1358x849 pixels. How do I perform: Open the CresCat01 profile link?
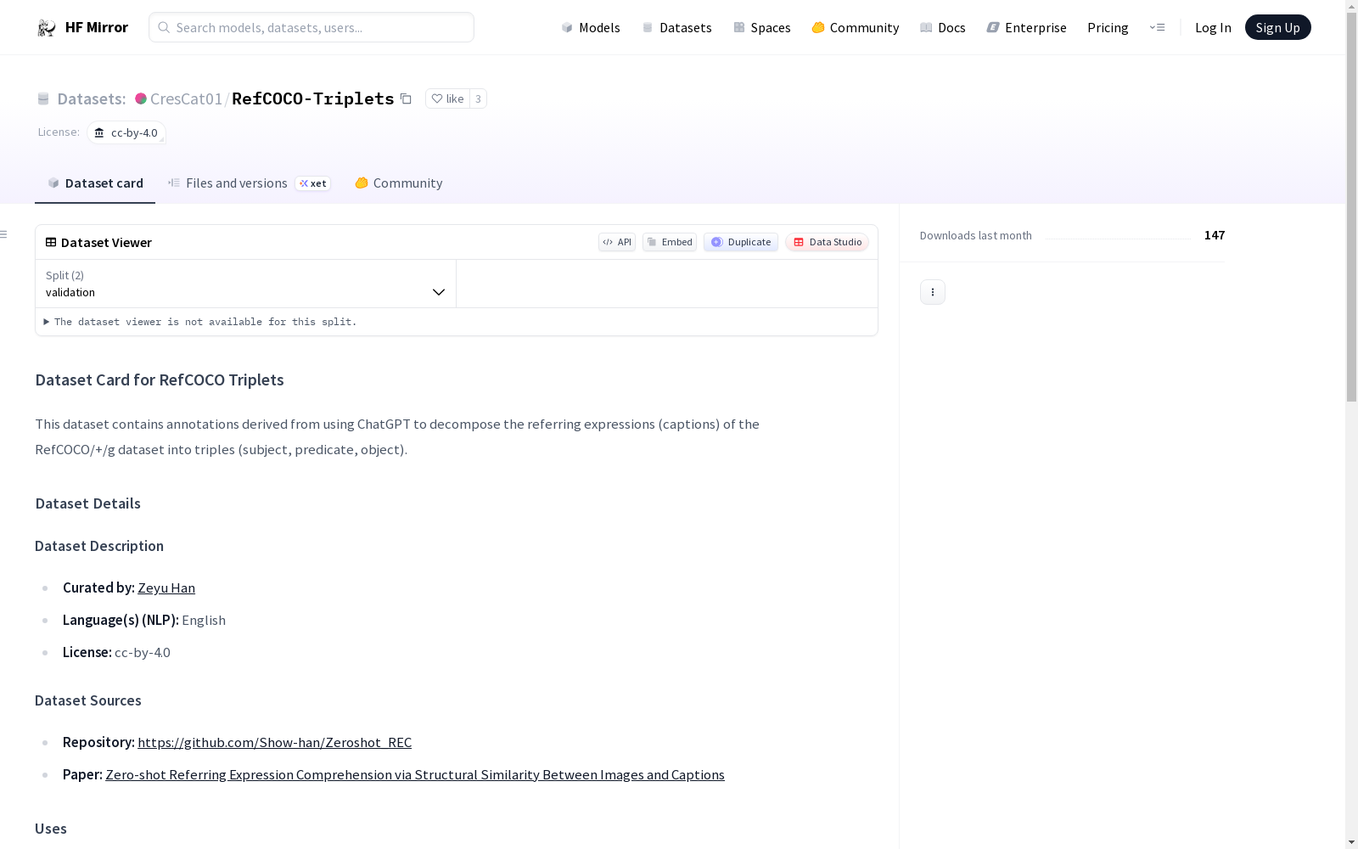point(186,98)
